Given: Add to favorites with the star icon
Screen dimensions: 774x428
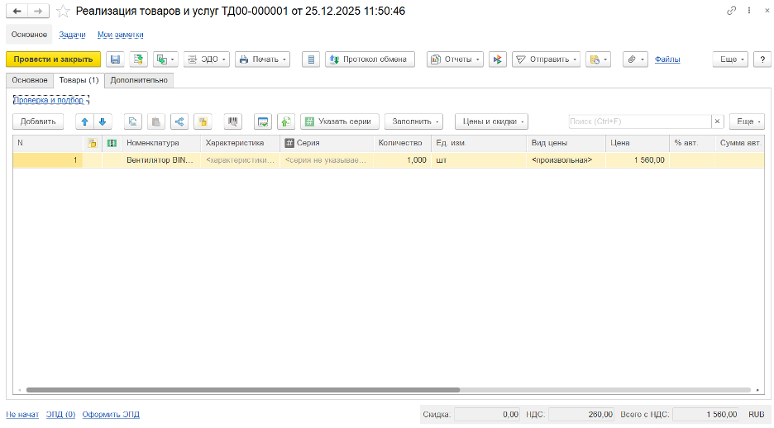Looking at the screenshot, I should pyautogui.click(x=62, y=11).
